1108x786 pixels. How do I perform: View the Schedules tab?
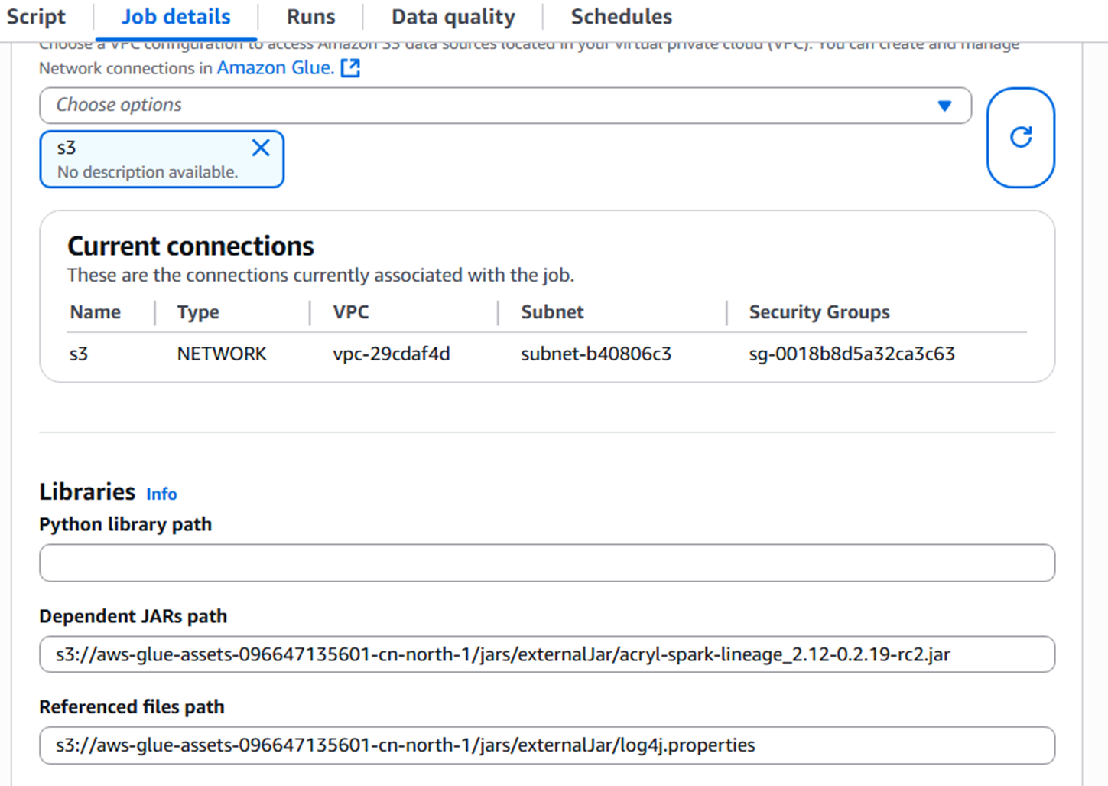pyautogui.click(x=621, y=17)
